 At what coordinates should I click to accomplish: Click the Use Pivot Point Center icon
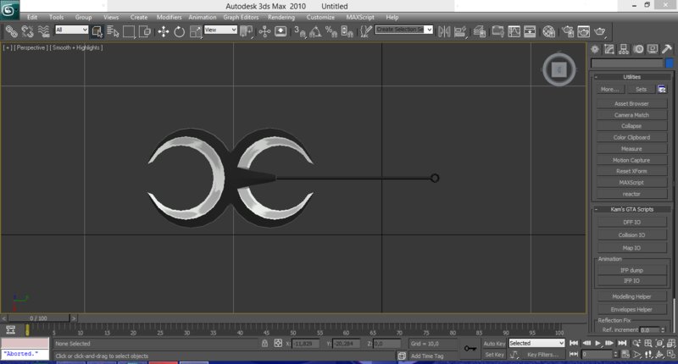[x=246, y=31]
